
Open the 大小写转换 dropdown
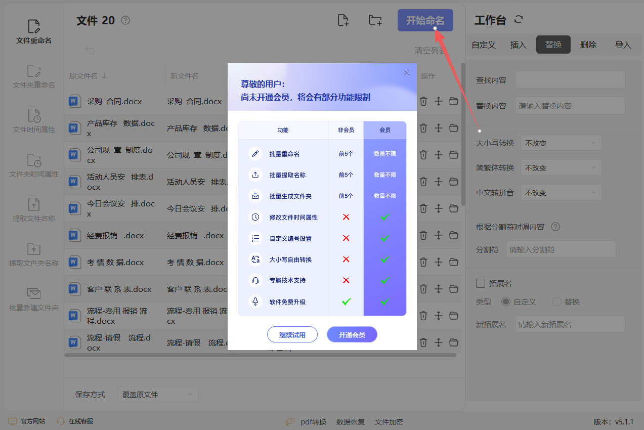tap(561, 143)
